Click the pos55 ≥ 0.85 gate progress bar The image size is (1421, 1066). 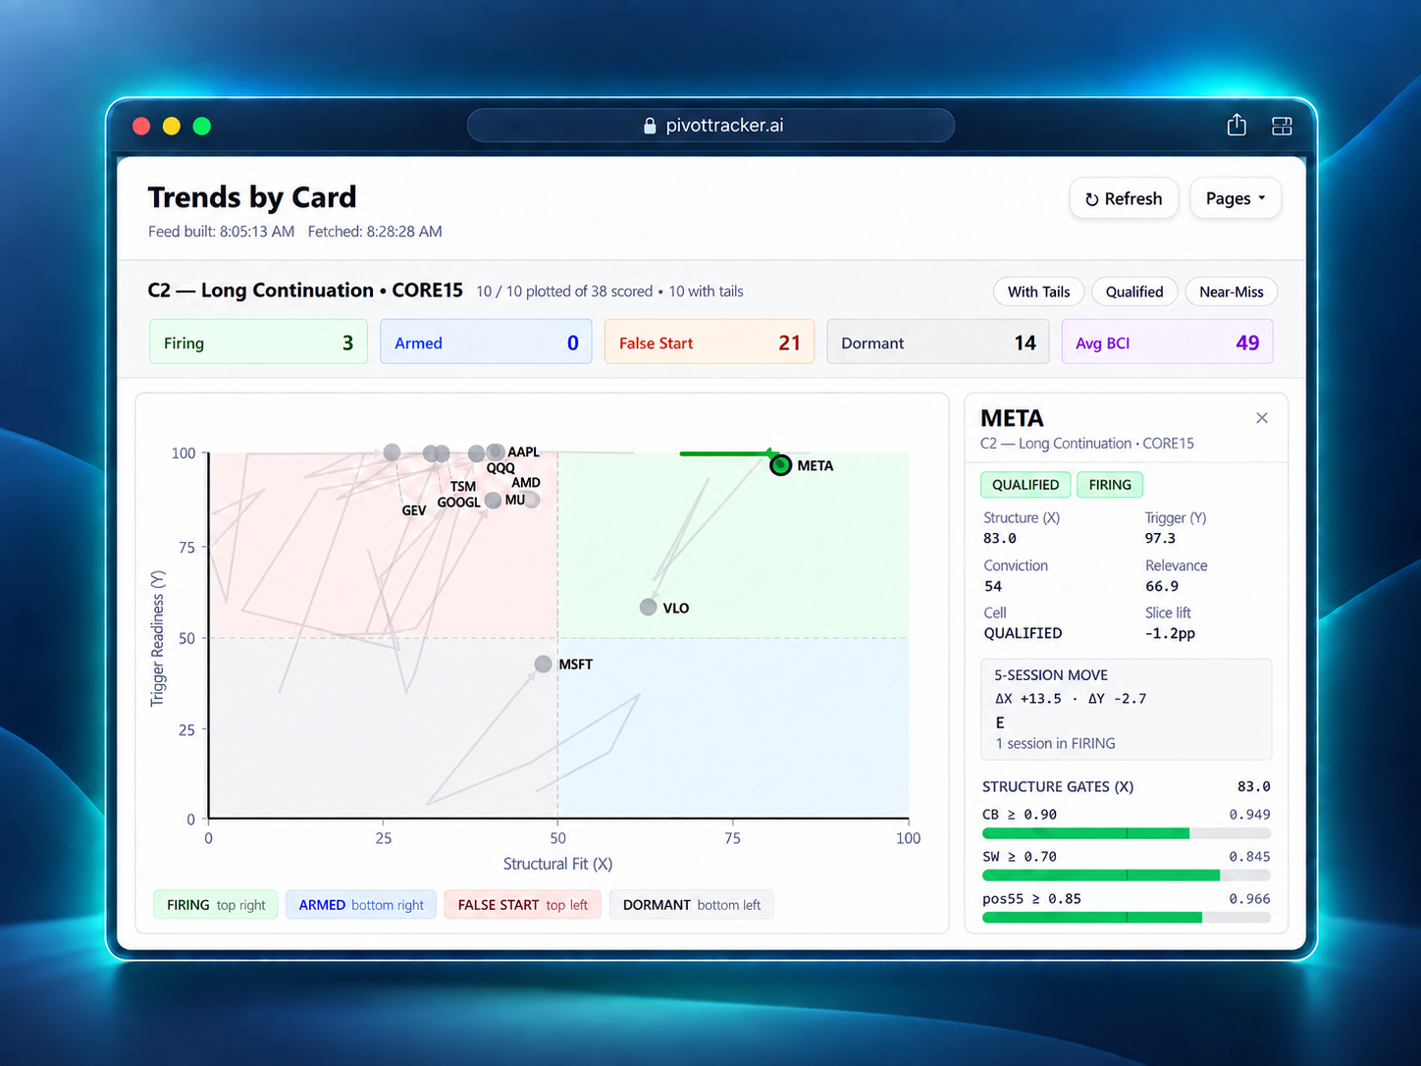[1127, 917]
